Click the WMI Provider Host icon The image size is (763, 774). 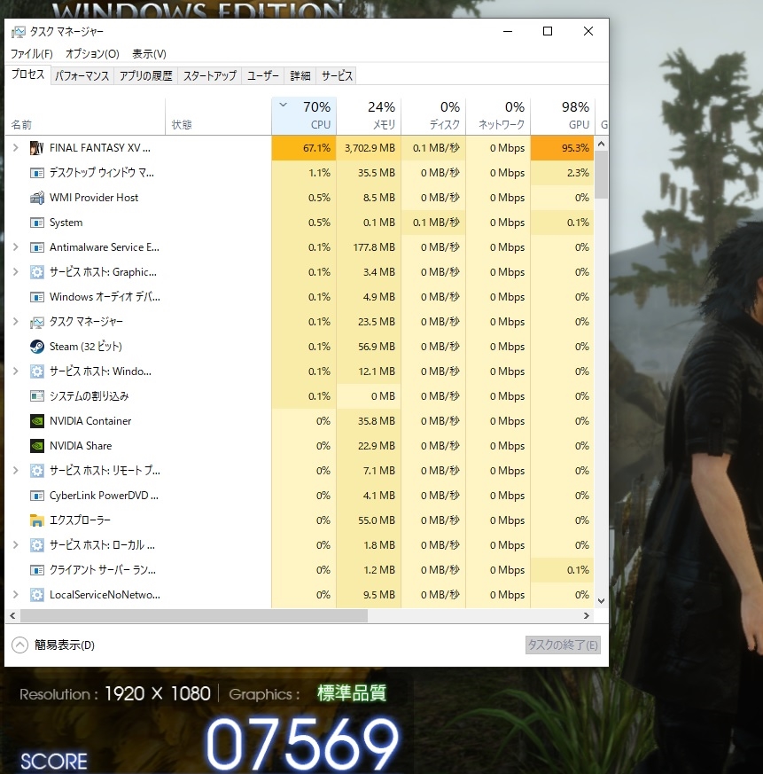(37, 198)
